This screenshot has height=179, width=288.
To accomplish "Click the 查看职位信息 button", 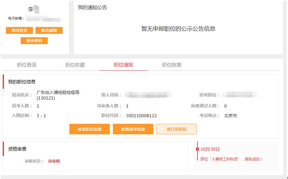I will coord(89,129).
